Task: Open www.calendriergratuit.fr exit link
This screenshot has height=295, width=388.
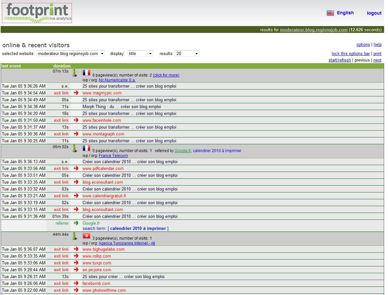Action: (x=104, y=196)
